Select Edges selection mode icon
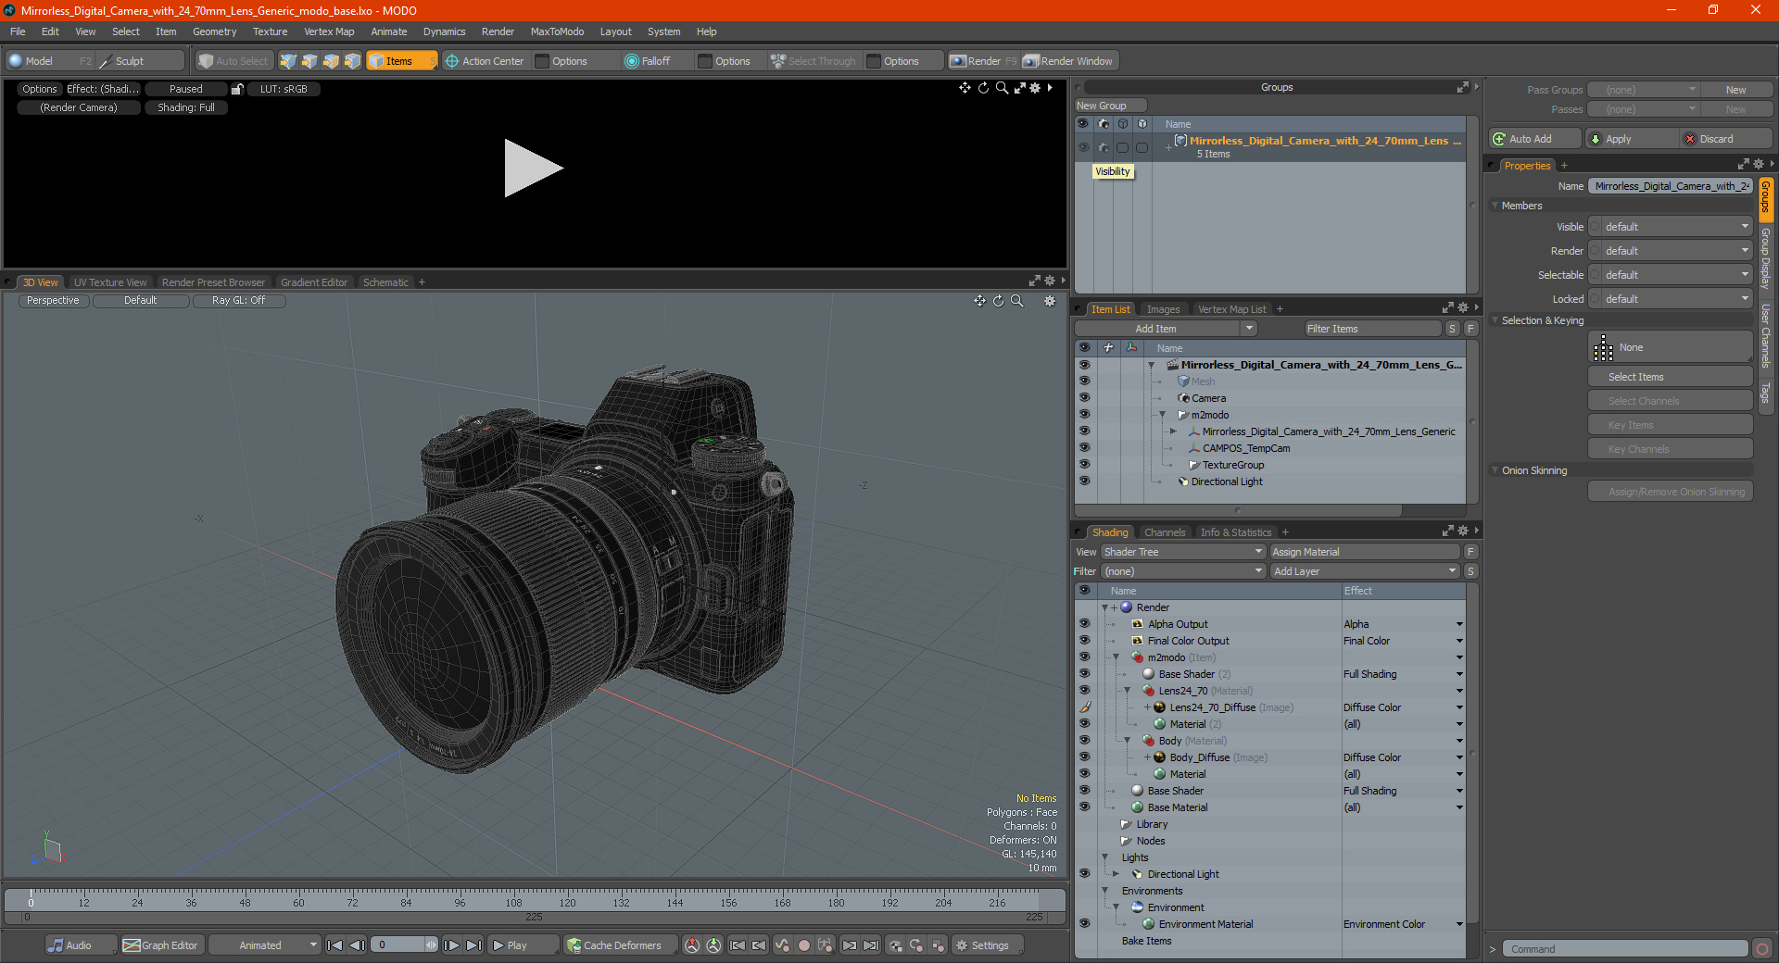The image size is (1779, 963). (x=309, y=61)
